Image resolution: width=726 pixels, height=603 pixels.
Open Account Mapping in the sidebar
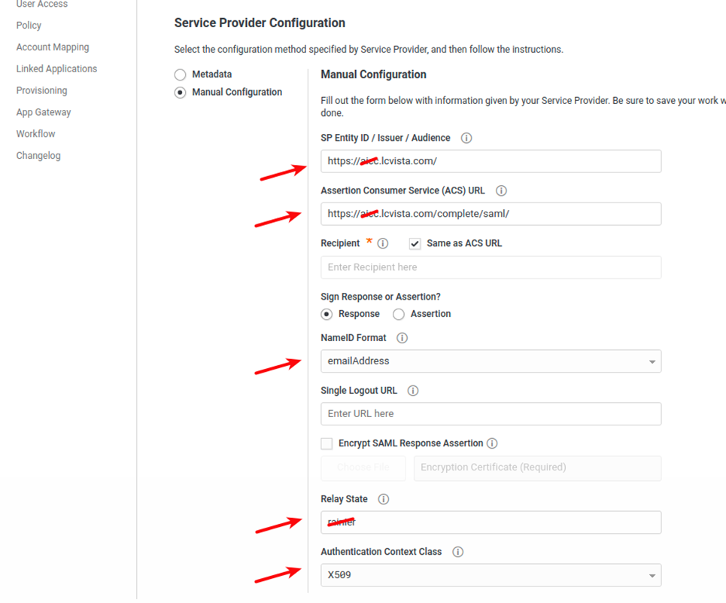53,47
